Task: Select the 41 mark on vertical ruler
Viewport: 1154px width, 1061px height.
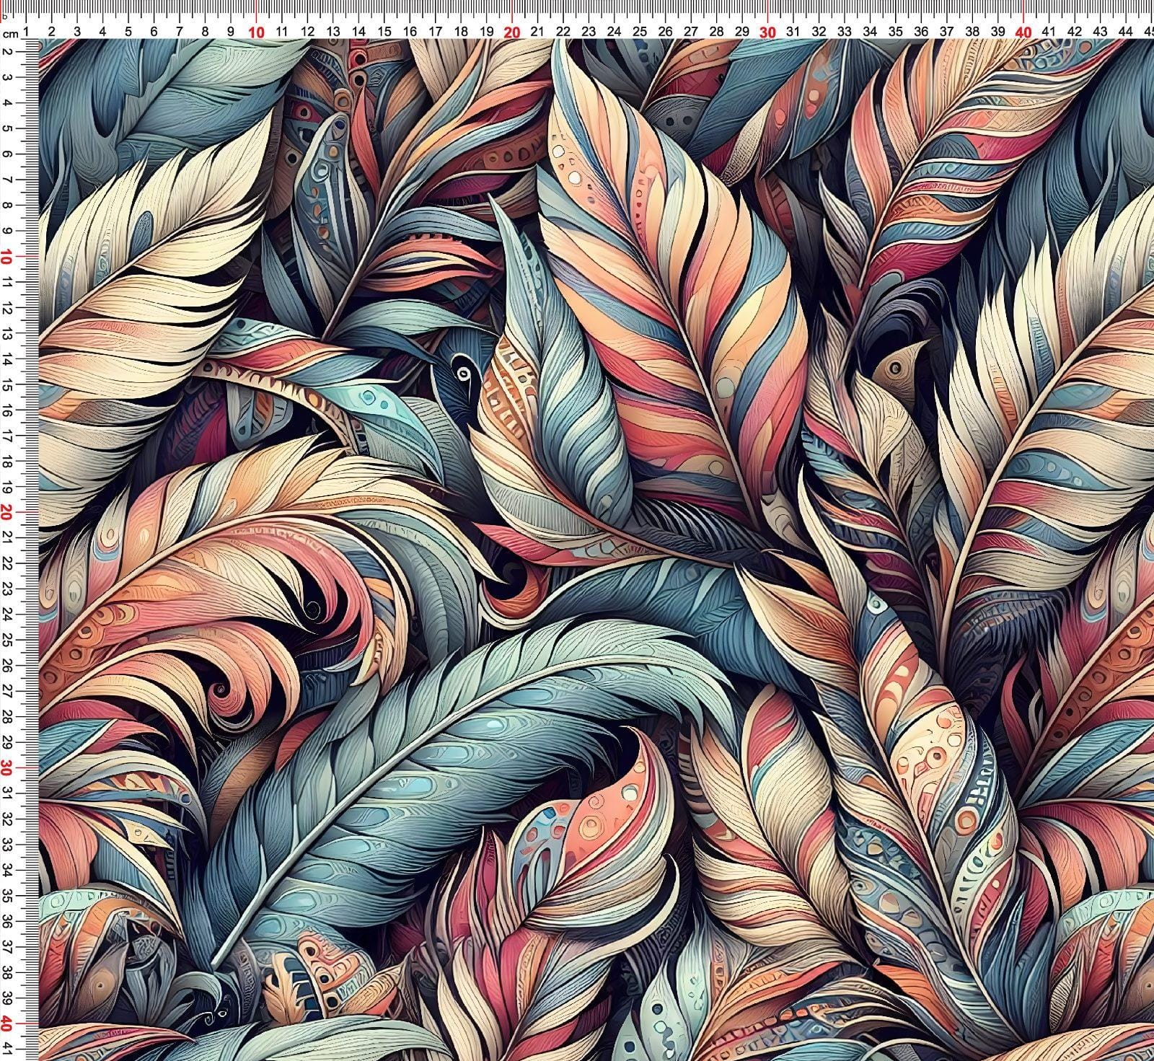Action: 9,1050
